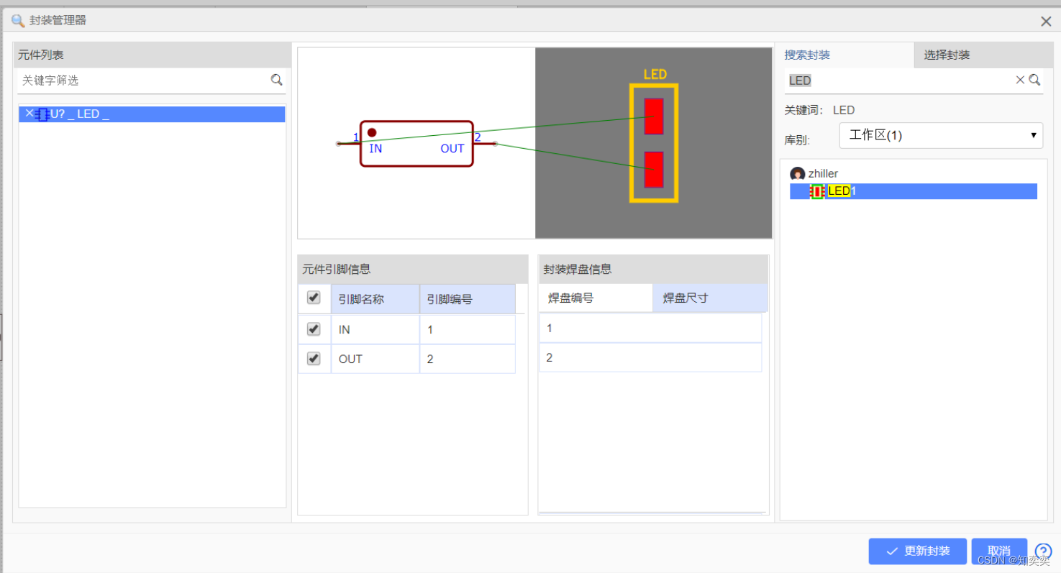Click the help question mark icon
This screenshot has width=1061, height=573.
1043,551
